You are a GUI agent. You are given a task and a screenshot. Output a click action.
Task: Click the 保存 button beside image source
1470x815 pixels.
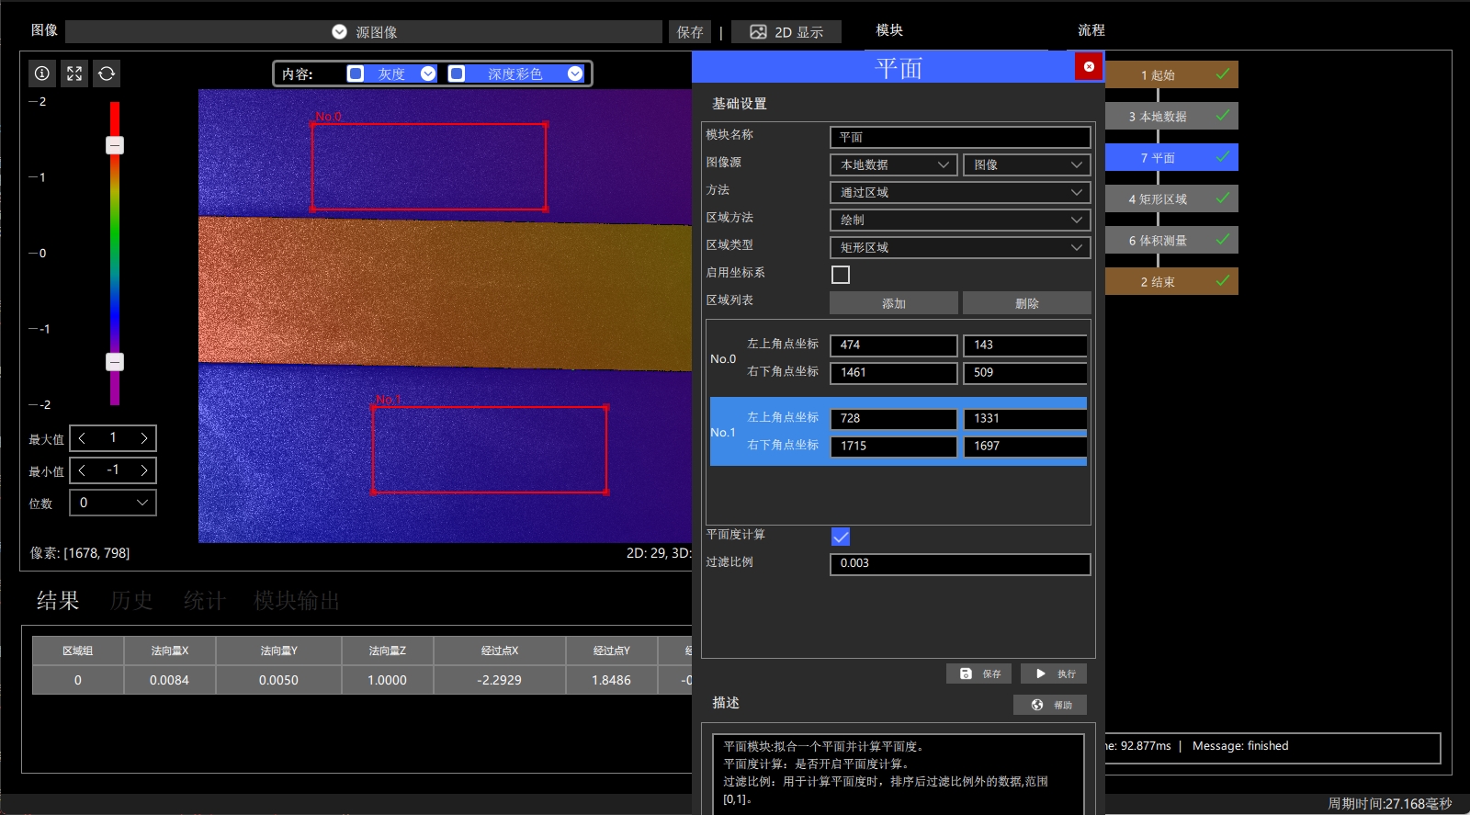pyautogui.click(x=690, y=32)
